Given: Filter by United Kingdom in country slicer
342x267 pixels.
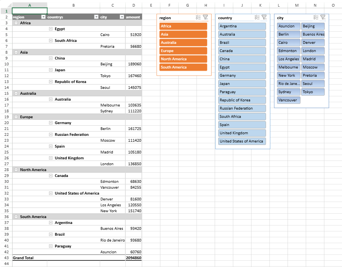Looking at the screenshot, I should point(242,133).
